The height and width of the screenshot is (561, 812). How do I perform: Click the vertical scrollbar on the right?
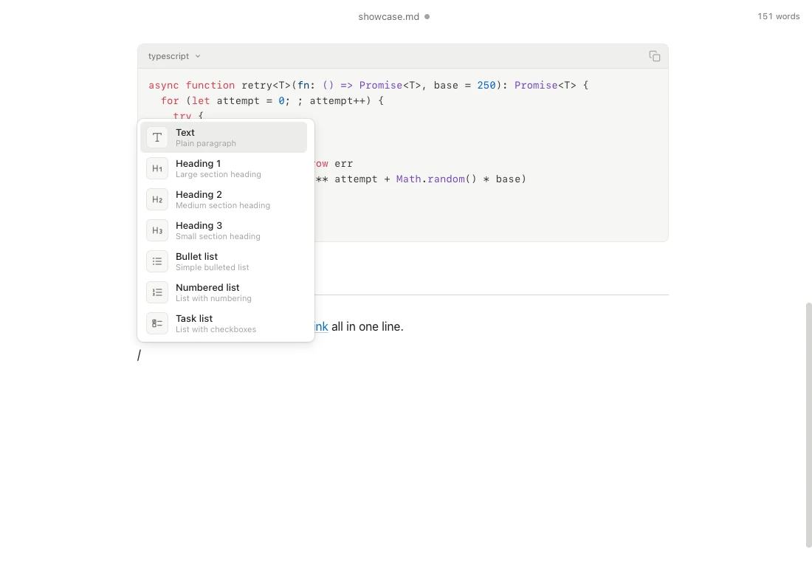click(x=808, y=424)
